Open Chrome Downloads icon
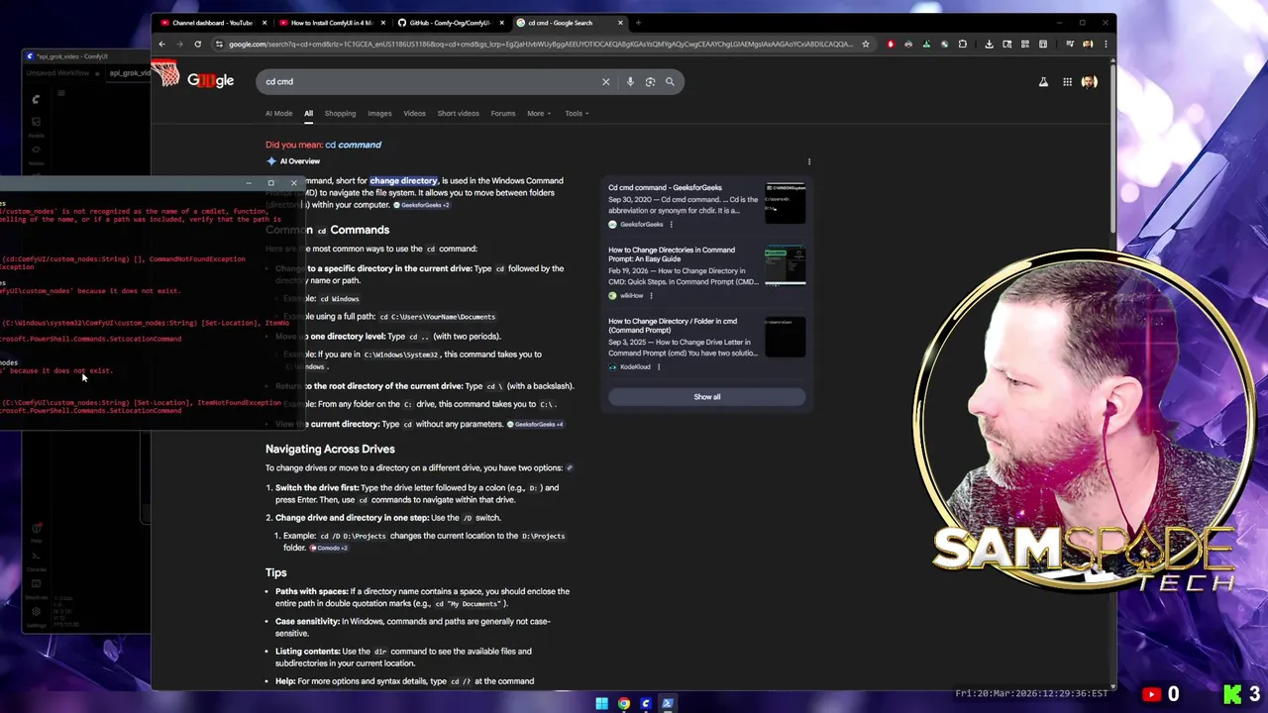The image size is (1268, 713). click(x=989, y=44)
